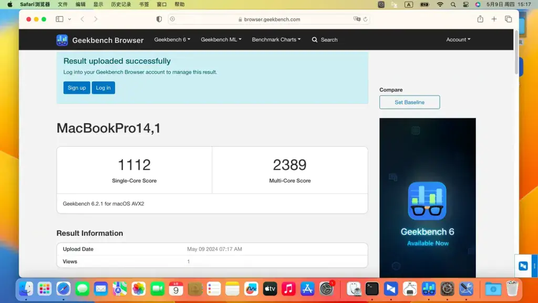Click the browser.geekbench.com address field
The image size is (538, 303).
(x=268, y=19)
